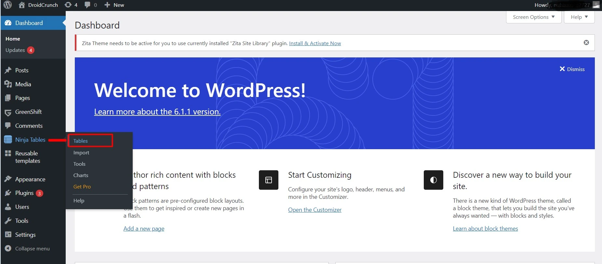Click the Start Customizing heading
This screenshot has height=264, width=602.
pyautogui.click(x=320, y=175)
